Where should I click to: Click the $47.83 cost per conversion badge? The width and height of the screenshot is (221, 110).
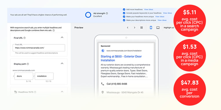point(189,89)
